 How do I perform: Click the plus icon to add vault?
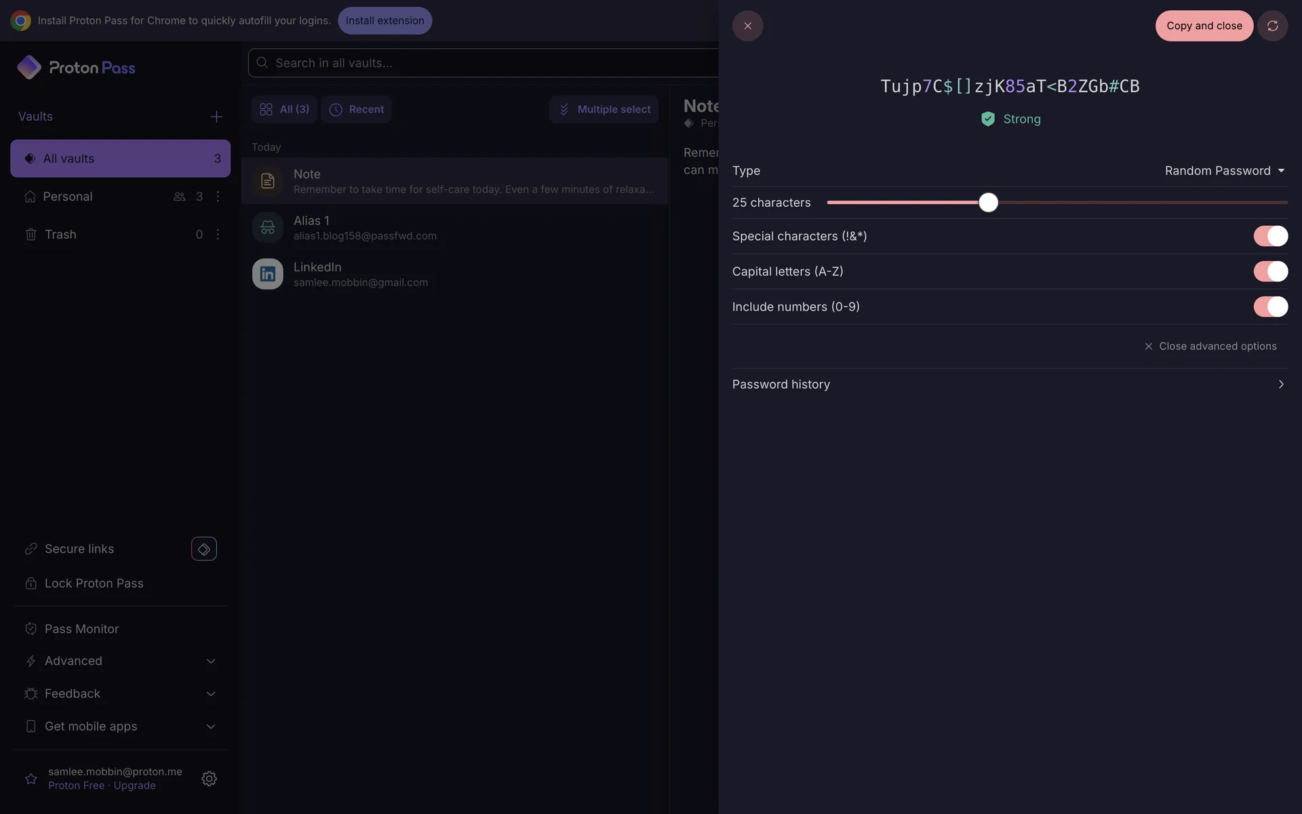click(x=216, y=117)
